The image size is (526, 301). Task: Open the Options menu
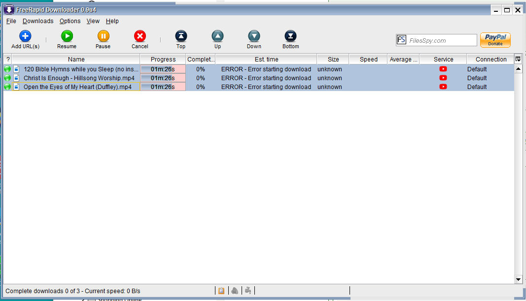(70, 21)
